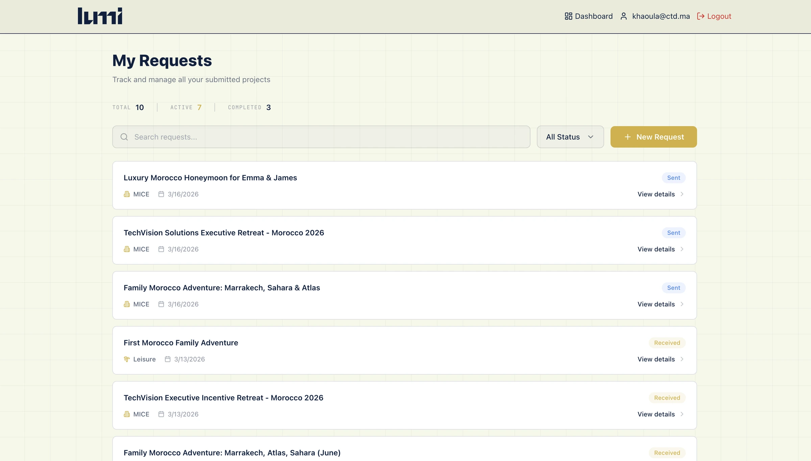Viewport: 811px width, 461px height.
Task: Click the Total 10 counter
Action: coord(128,107)
